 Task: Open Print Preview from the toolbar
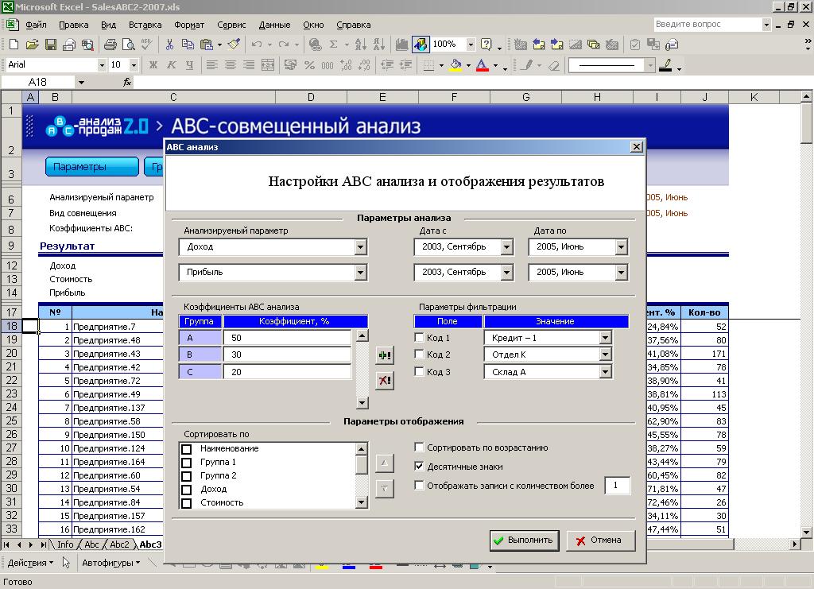tap(128, 45)
